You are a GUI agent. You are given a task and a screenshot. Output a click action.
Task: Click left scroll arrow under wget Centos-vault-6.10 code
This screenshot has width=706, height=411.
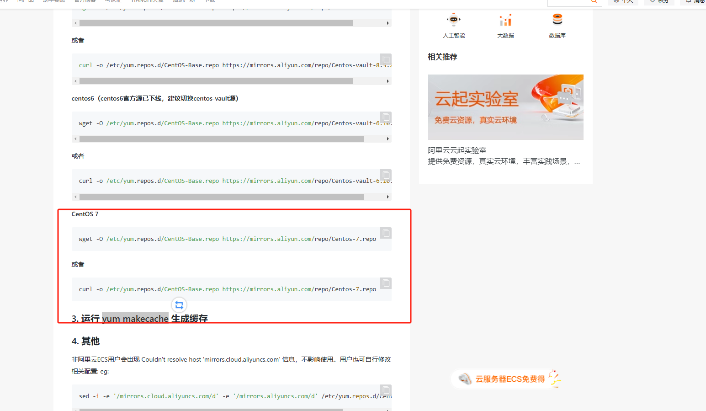click(75, 139)
